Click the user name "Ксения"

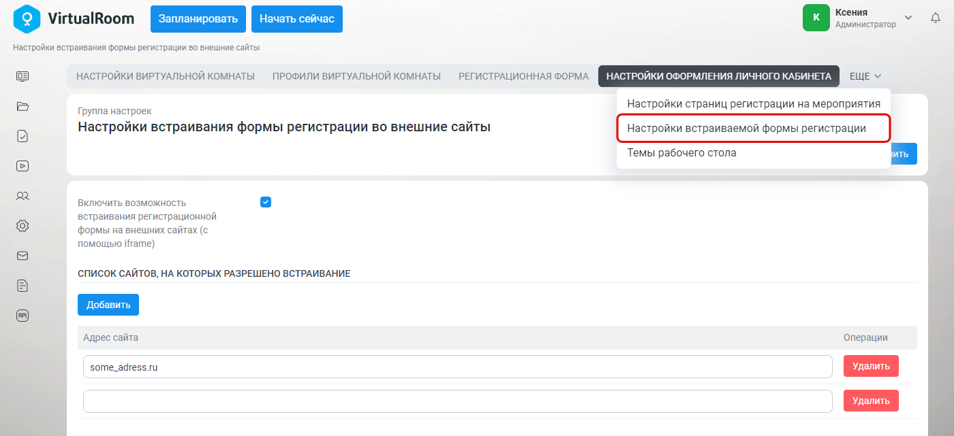[851, 12]
